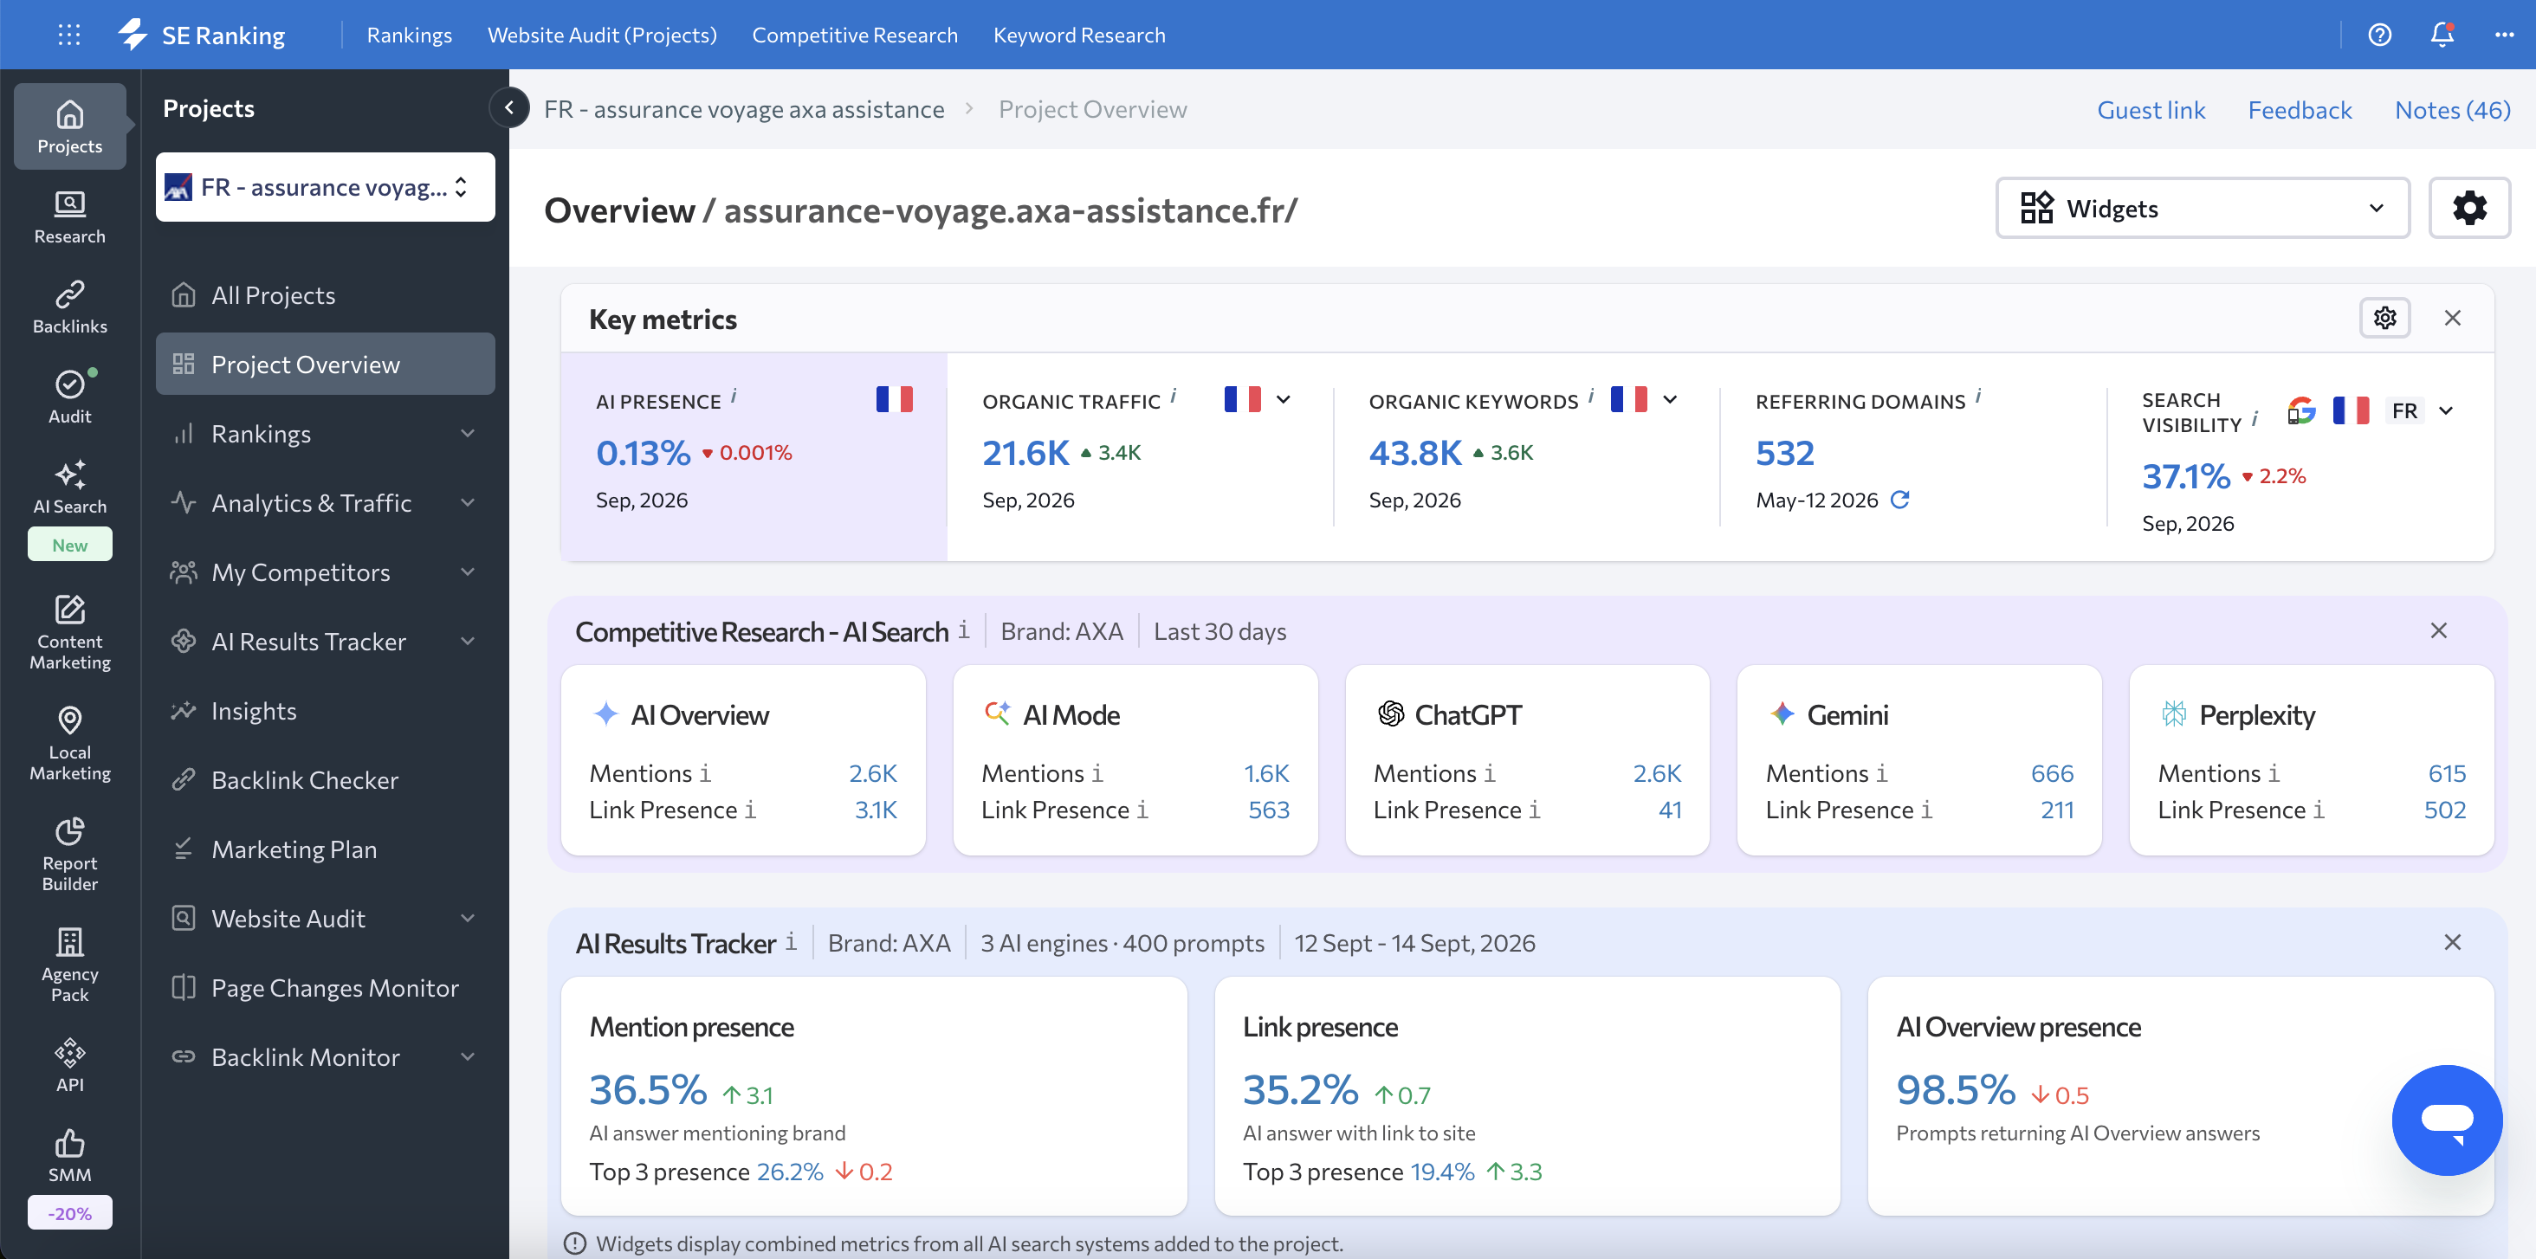
Task: Click the -20% SMM discount badge
Action: point(70,1213)
